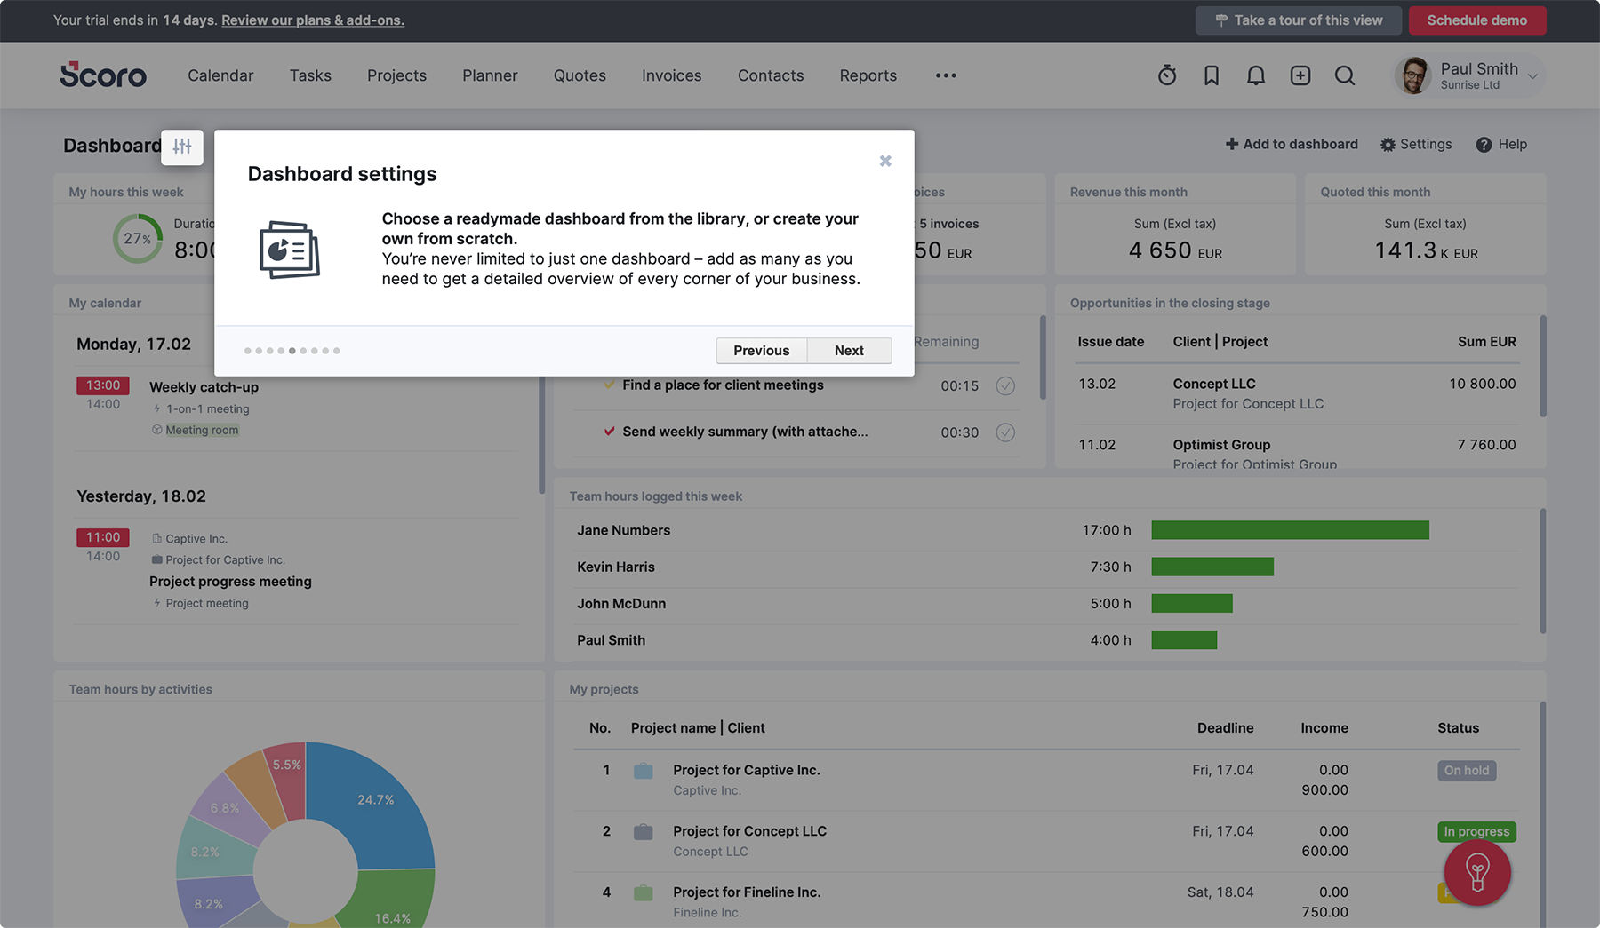Click the Schedule demo button

point(1477,20)
